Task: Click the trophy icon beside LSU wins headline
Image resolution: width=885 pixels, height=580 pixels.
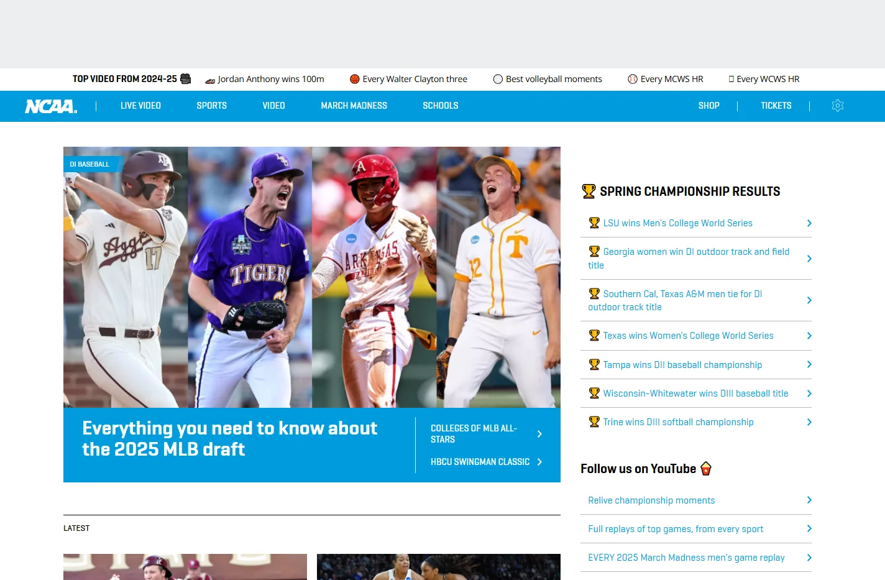Action: 594,223
